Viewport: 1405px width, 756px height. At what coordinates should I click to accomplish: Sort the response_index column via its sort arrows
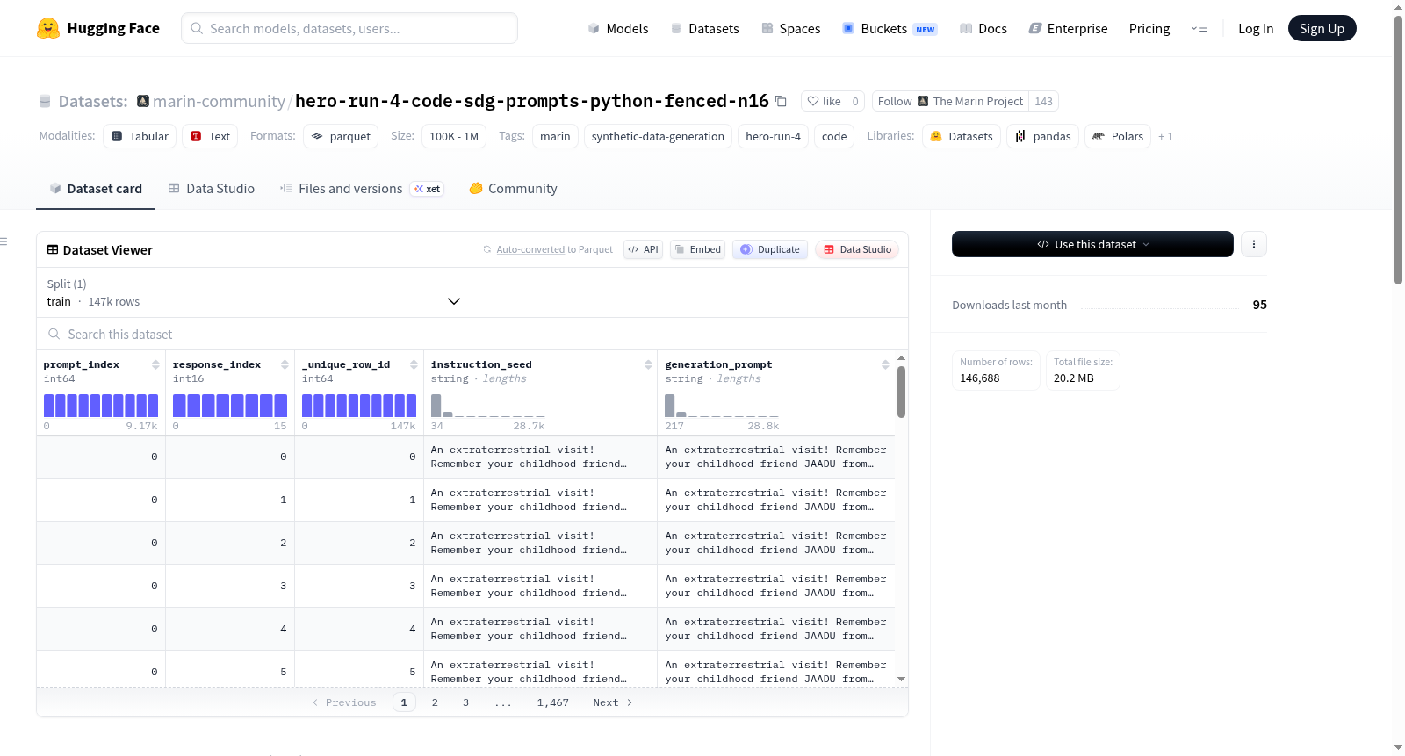click(285, 364)
